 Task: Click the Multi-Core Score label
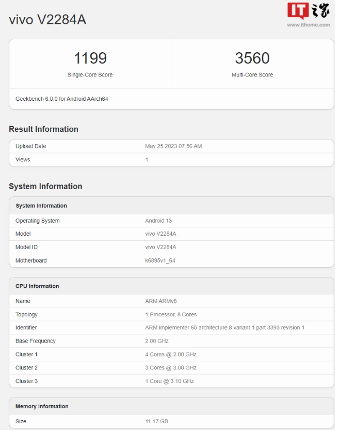pyautogui.click(x=252, y=75)
